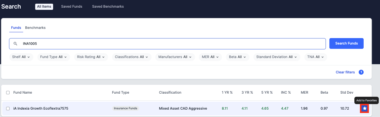Open the MER filter dropdown
The height and width of the screenshot is (117, 380).
210,57
